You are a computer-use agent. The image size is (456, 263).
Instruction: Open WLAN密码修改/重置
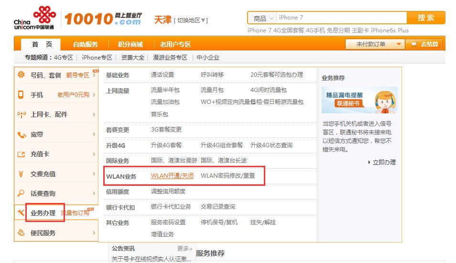click(x=228, y=176)
